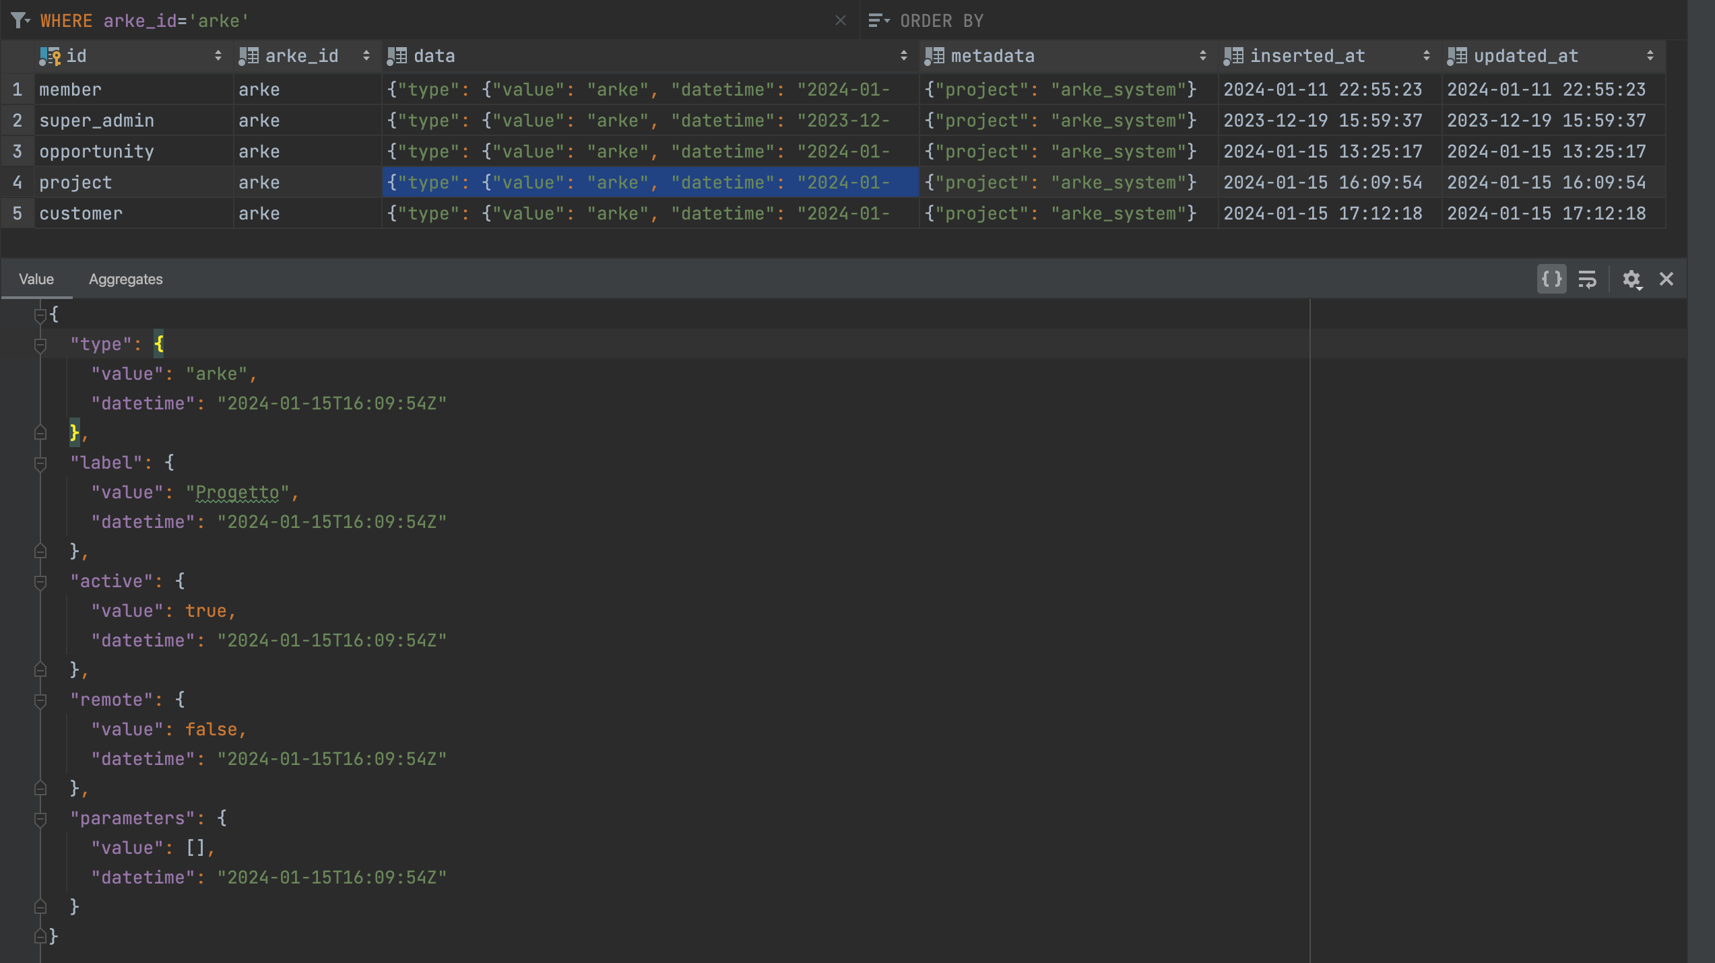Collapse the "parameters" JSON node
This screenshot has height=963, width=1715.
(40, 819)
